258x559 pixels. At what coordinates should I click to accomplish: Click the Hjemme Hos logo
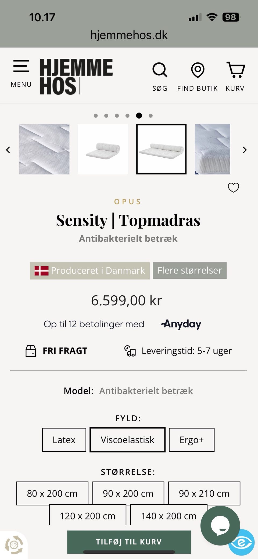pos(76,76)
